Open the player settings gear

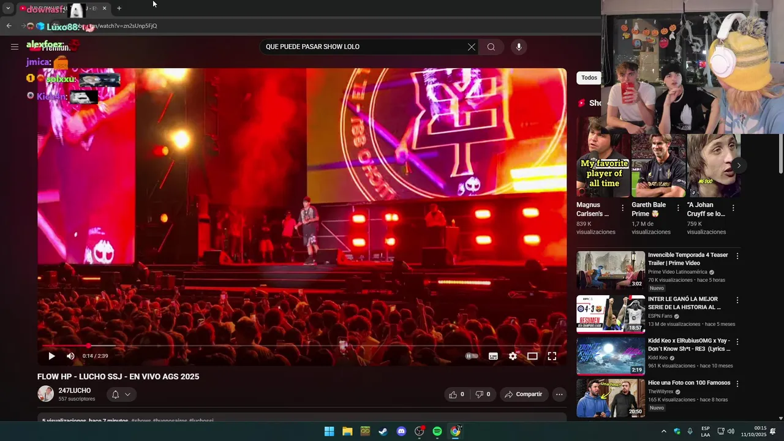(x=513, y=356)
